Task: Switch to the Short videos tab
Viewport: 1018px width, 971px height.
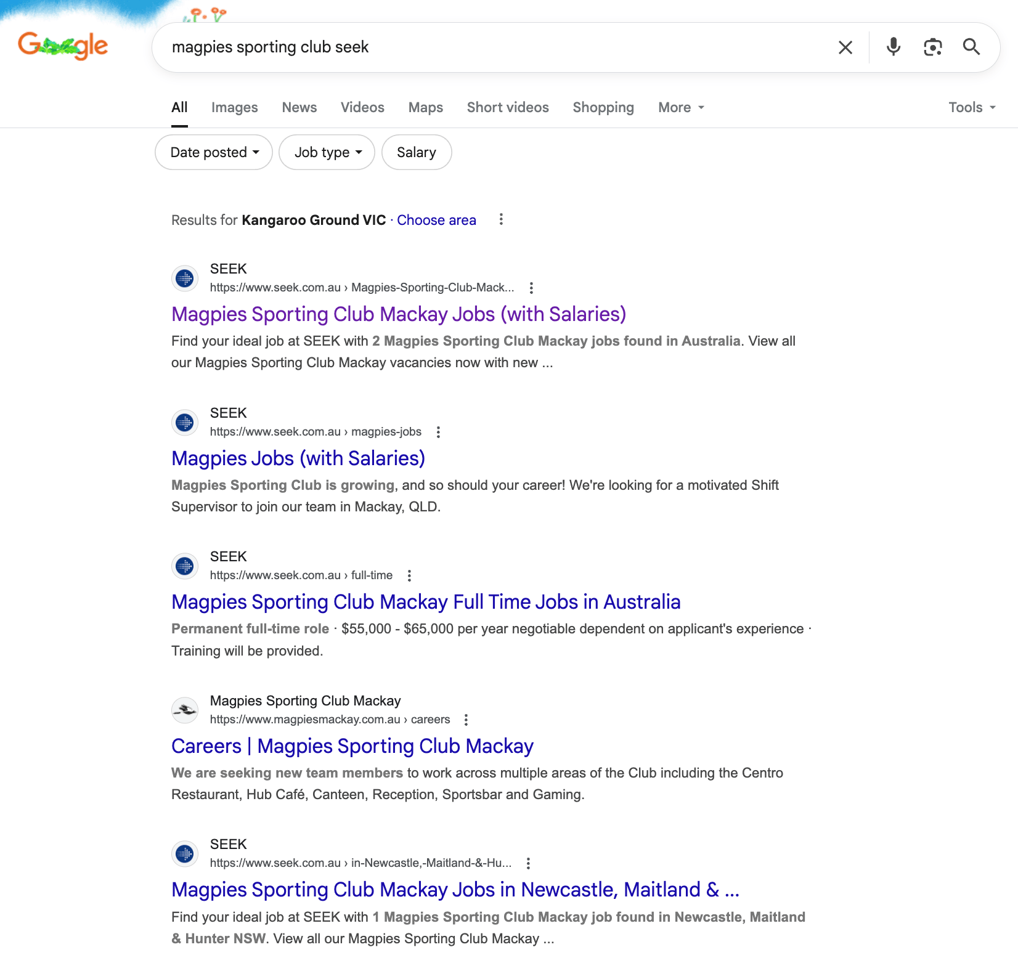Action: tap(508, 107)
